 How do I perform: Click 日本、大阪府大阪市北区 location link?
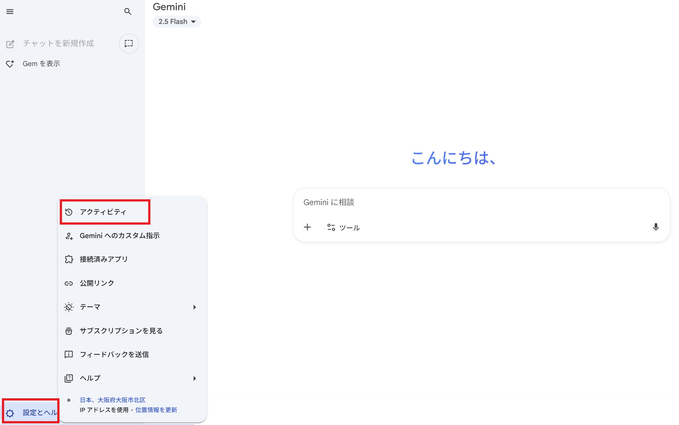tap(112, 400)
